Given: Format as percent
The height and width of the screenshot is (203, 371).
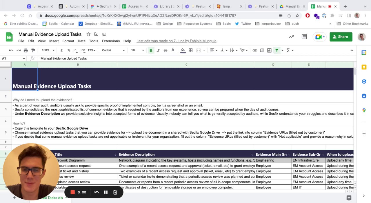Looking at the screenshot, I should [x=69, y=50].
